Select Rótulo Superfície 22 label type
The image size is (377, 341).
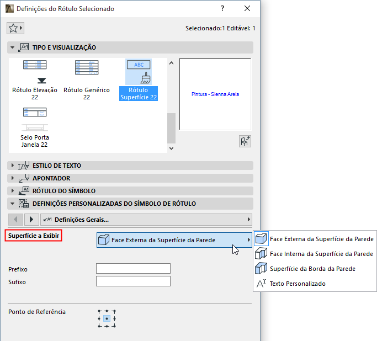(139, 80)
